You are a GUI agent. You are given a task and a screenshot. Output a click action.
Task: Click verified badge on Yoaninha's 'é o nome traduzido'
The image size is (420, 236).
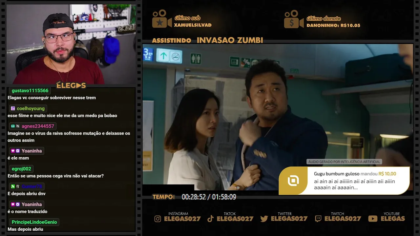(x=18, y=204)
